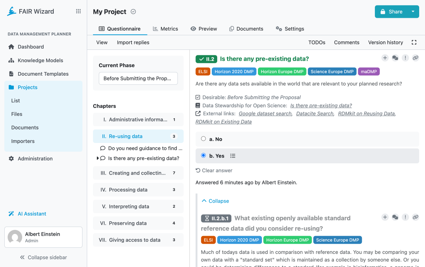Open the Current Phase dropdown
This screenshot has width=425, height=267.
(138, 79)
